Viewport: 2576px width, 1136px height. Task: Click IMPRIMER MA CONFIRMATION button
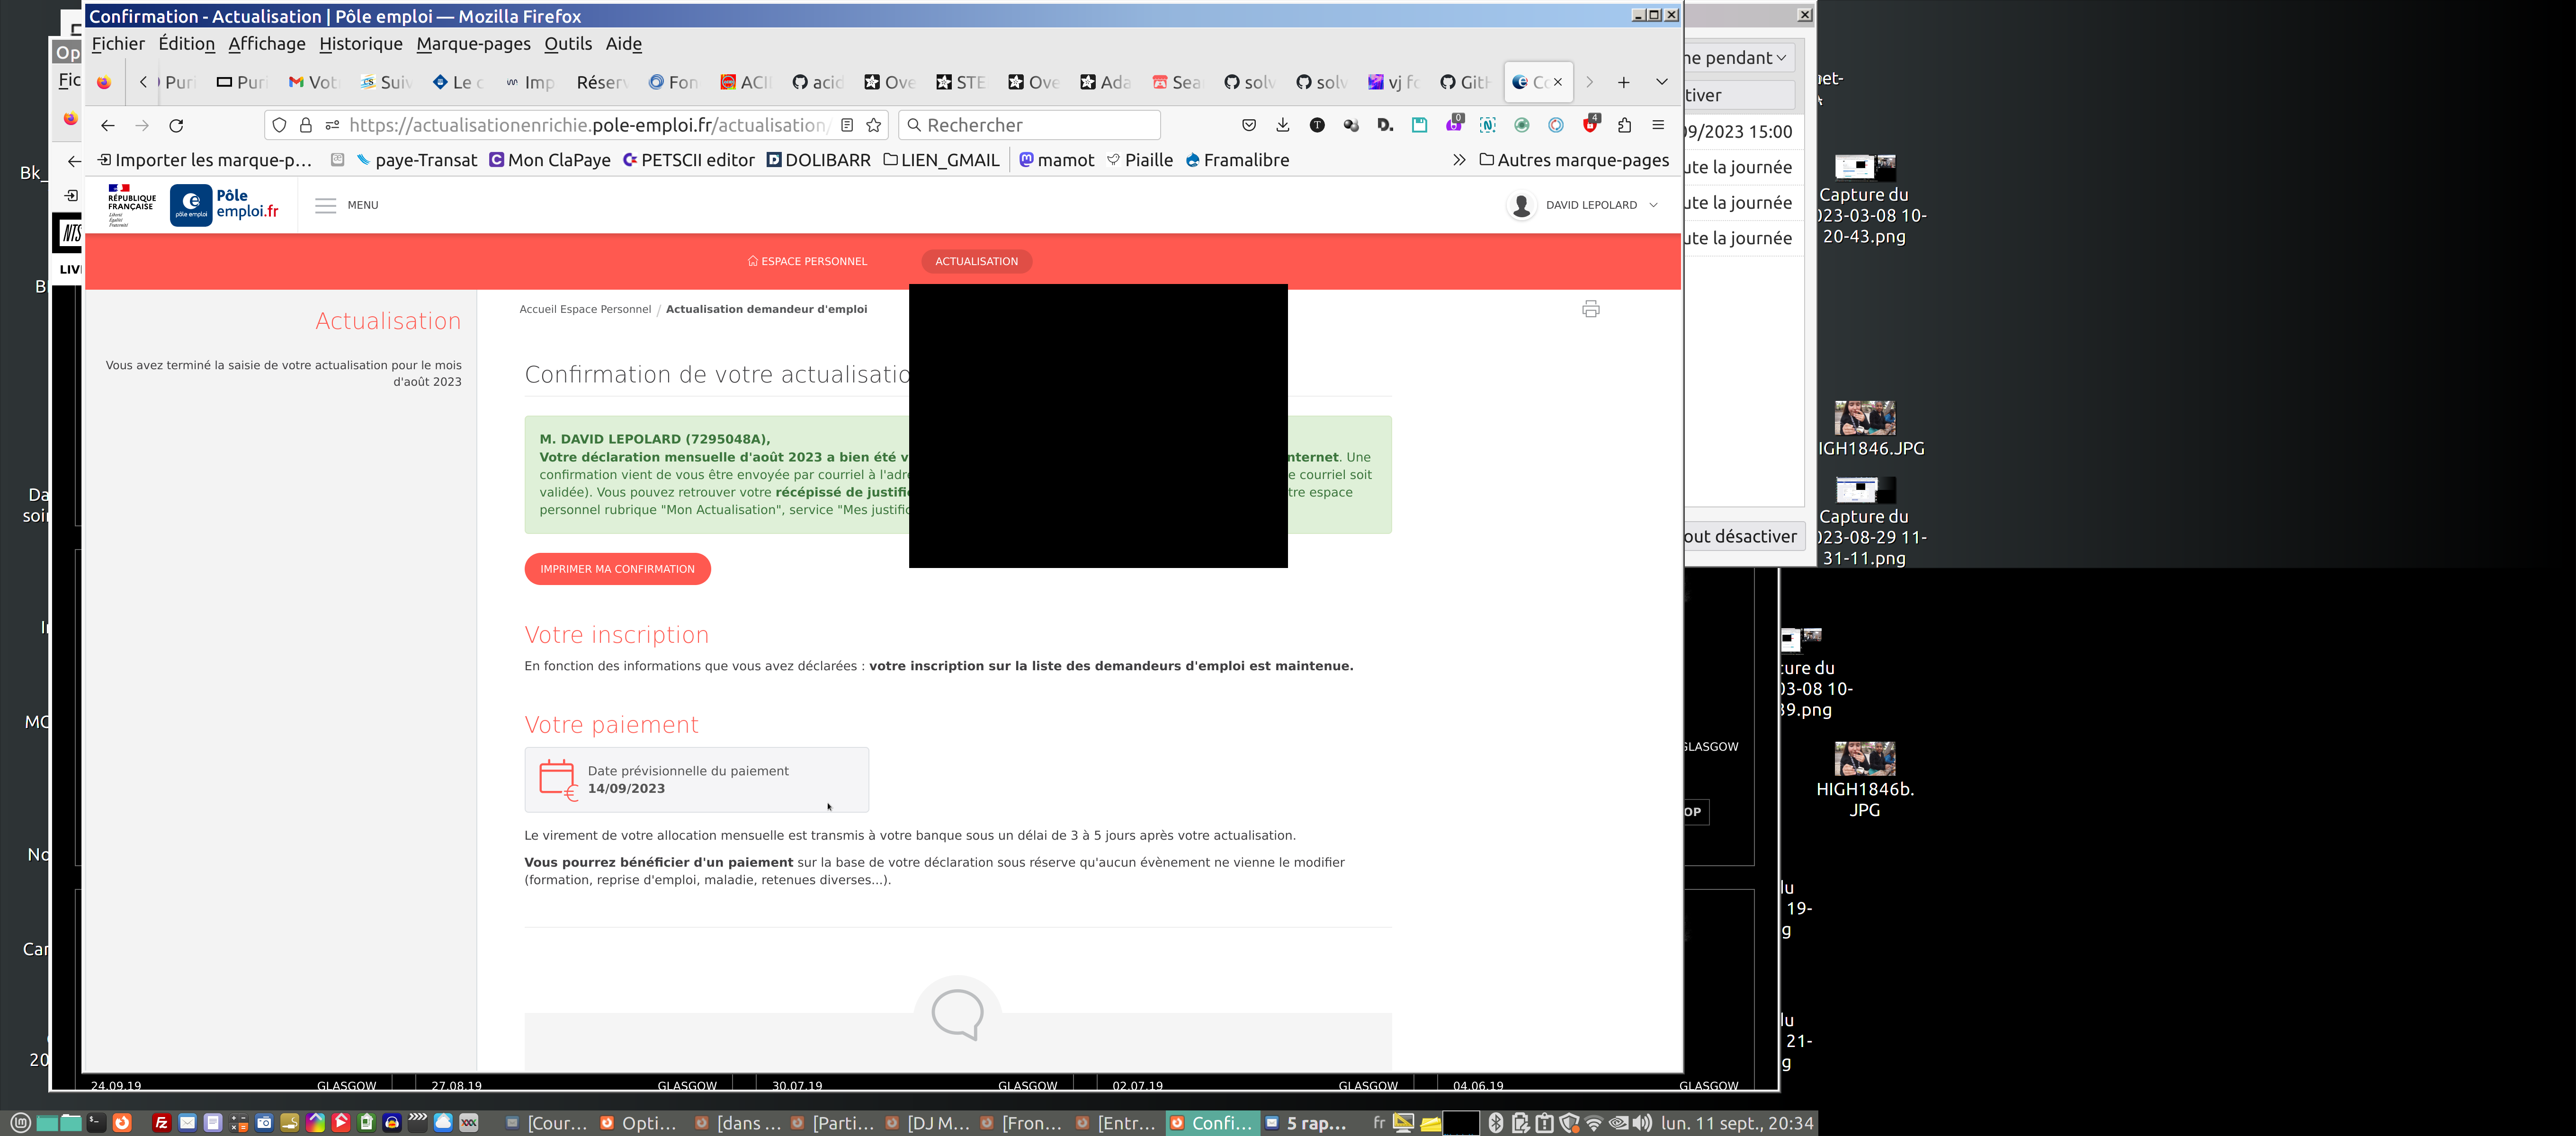tap(617, 569)
